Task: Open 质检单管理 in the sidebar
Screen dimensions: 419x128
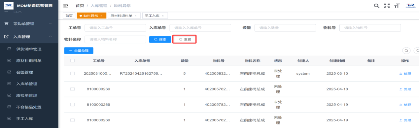Action: (x=26, y=95)
